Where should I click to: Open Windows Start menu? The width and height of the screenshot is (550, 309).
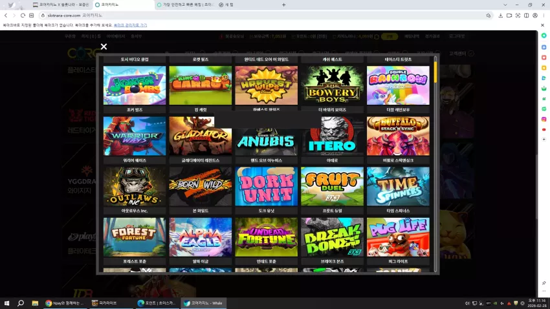pos(6,303)
